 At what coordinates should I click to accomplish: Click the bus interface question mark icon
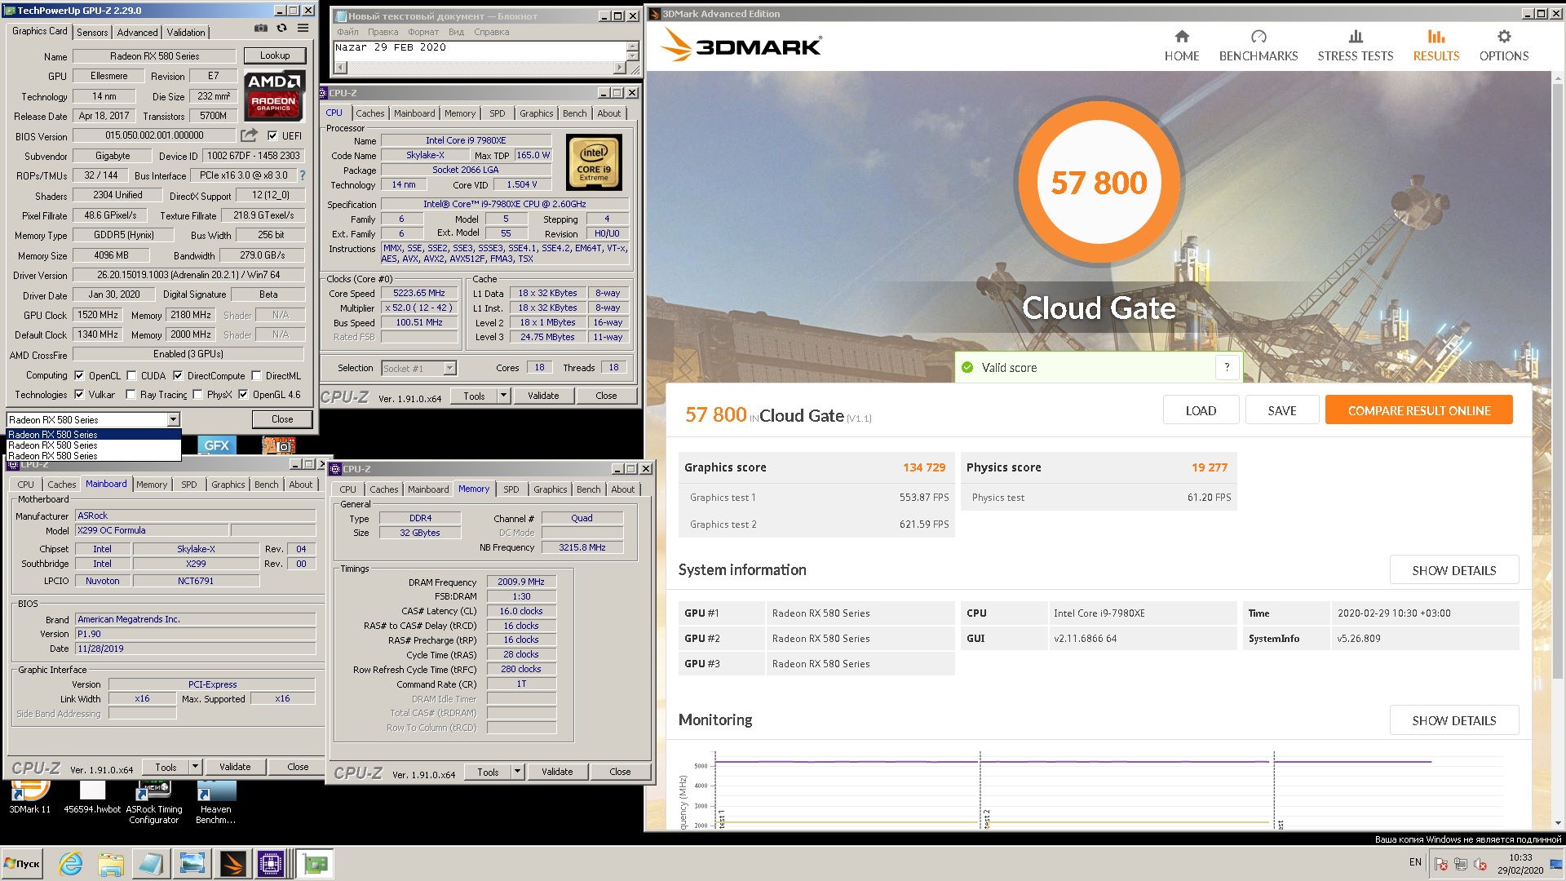303,175
